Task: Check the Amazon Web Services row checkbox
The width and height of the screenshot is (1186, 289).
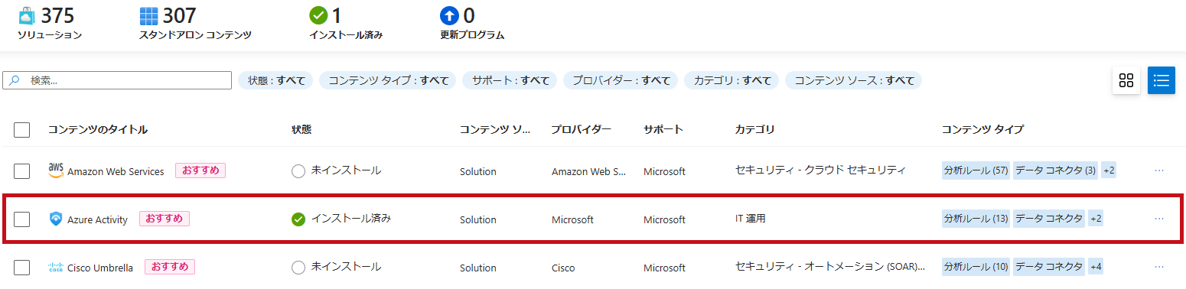Action: coord(22,171)
